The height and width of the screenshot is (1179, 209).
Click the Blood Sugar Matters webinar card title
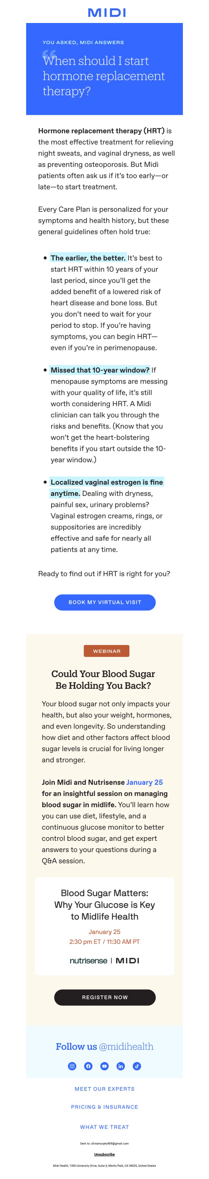click(x=104, y=904)
